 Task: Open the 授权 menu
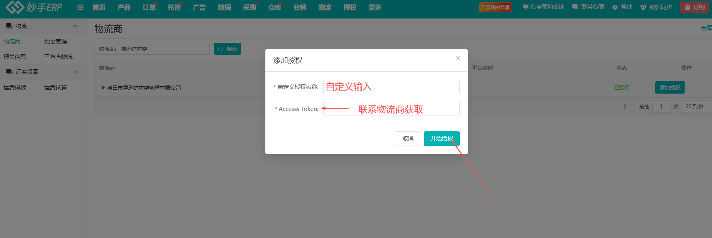[x=350, y=7]
